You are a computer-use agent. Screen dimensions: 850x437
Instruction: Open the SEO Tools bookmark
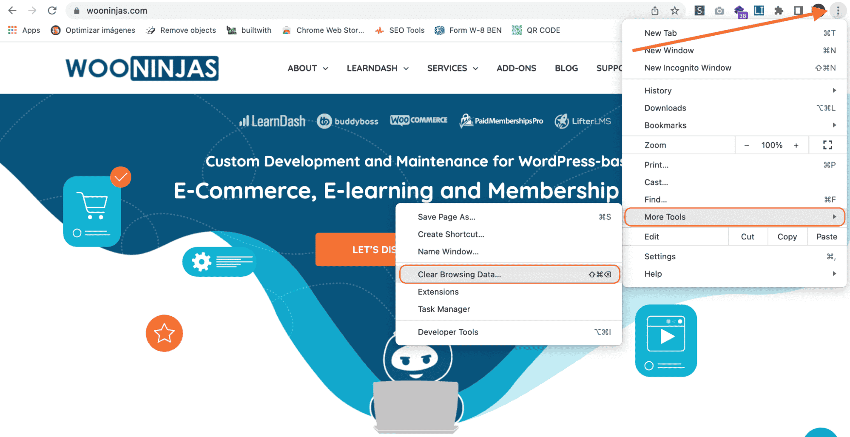point(400,30)
